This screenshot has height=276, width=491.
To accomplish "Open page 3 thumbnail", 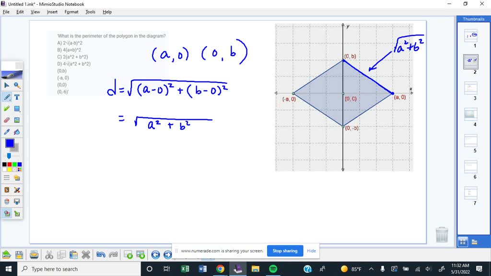I will (471, 88).
